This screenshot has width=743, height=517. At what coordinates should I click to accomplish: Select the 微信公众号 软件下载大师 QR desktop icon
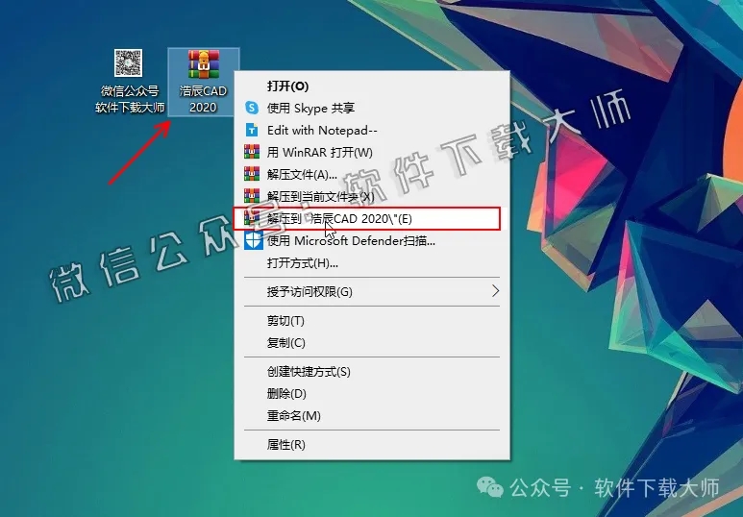pos(129,82)
